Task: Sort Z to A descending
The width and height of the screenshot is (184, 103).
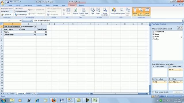Action: pyautogui.click(x=64, y=14)
